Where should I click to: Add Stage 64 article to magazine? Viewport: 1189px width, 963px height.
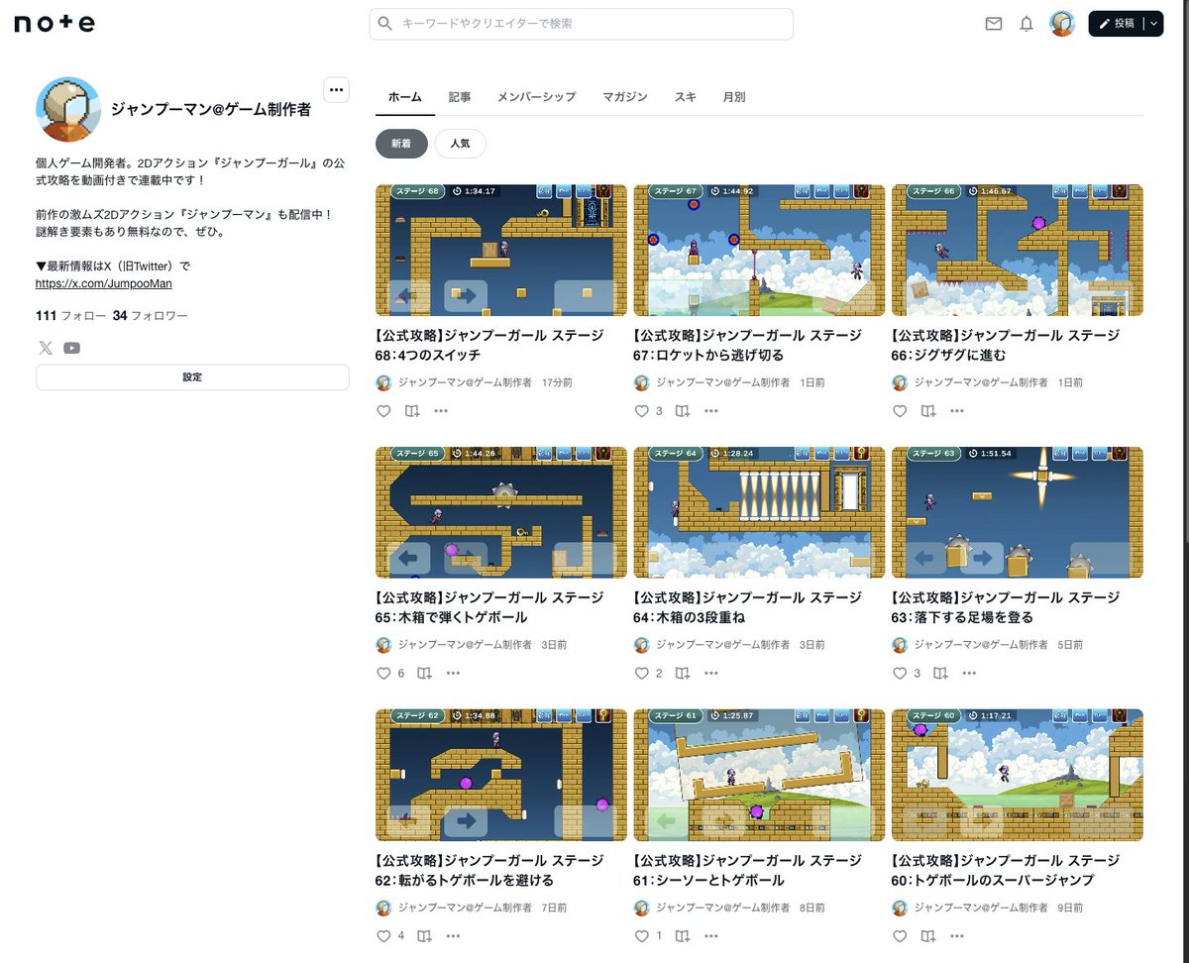point(683,674)
